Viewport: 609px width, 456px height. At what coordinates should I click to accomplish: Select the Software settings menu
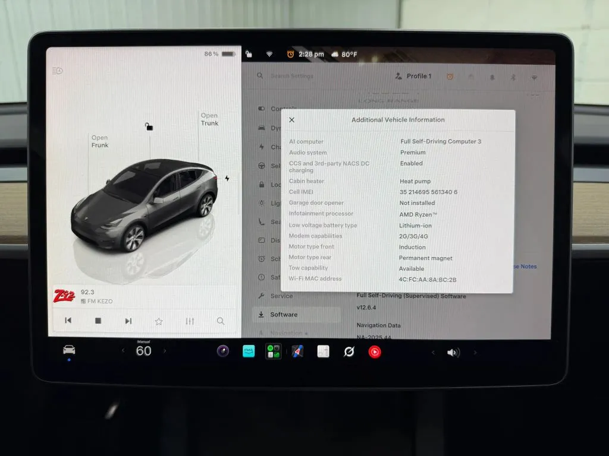coord(297,315)
